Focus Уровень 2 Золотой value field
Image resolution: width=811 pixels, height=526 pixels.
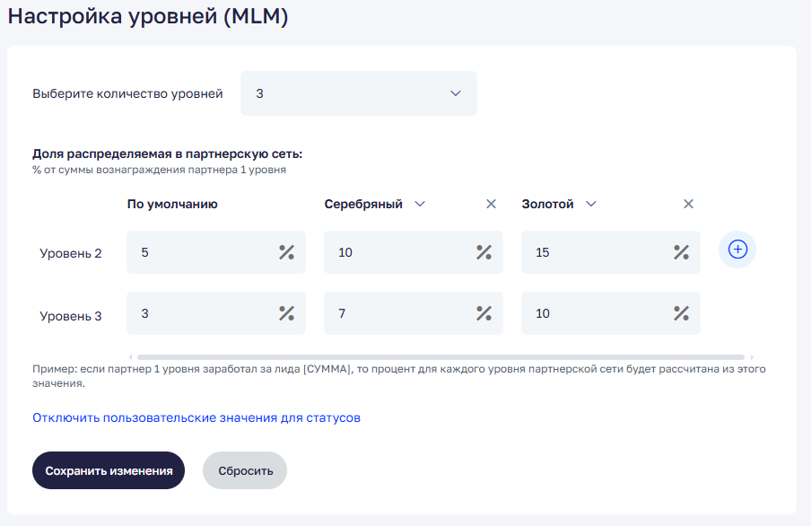(597, 252)
